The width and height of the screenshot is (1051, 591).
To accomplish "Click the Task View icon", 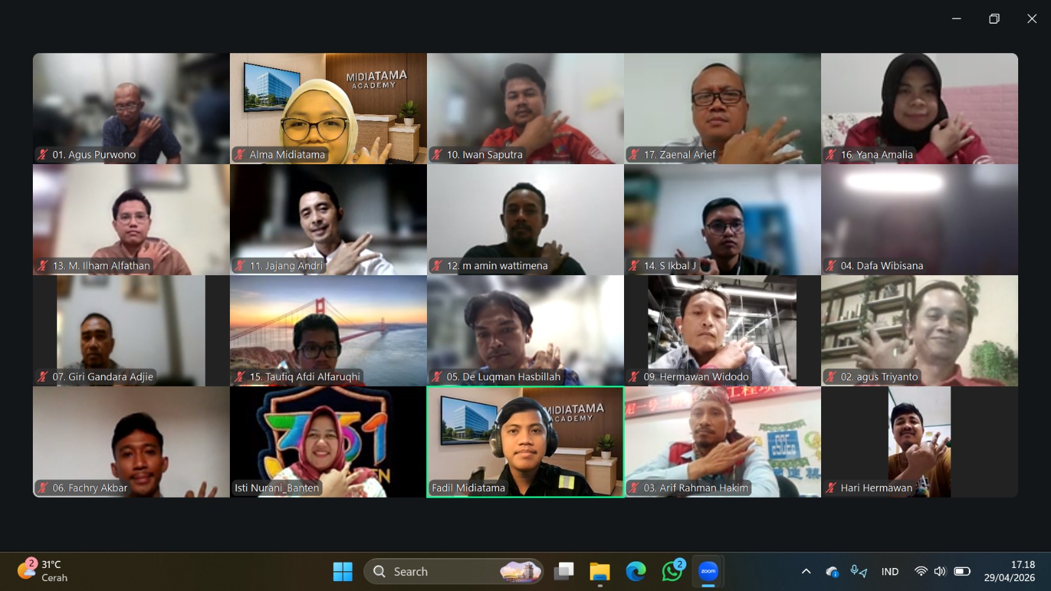I will tap(564, 571).
